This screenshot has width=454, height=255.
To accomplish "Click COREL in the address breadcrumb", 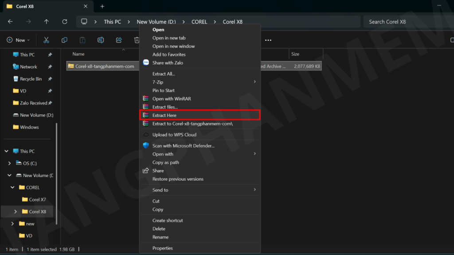I will click(x=199, y=22).
